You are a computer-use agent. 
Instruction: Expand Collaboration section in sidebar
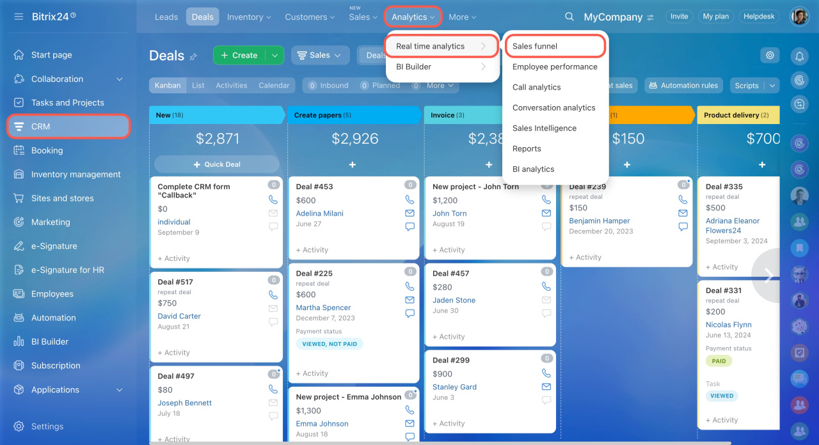[x=119, y=79]
